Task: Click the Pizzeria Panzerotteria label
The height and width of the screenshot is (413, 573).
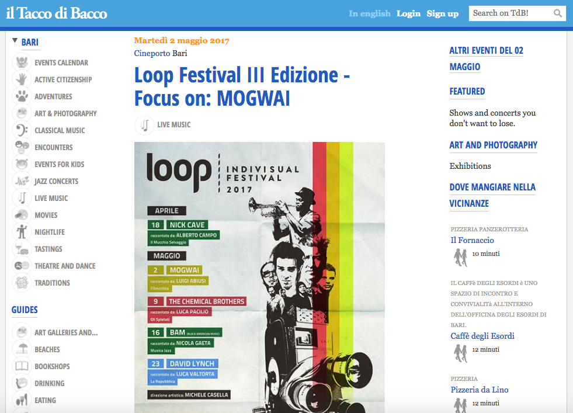Action: (x=489, y=229)
